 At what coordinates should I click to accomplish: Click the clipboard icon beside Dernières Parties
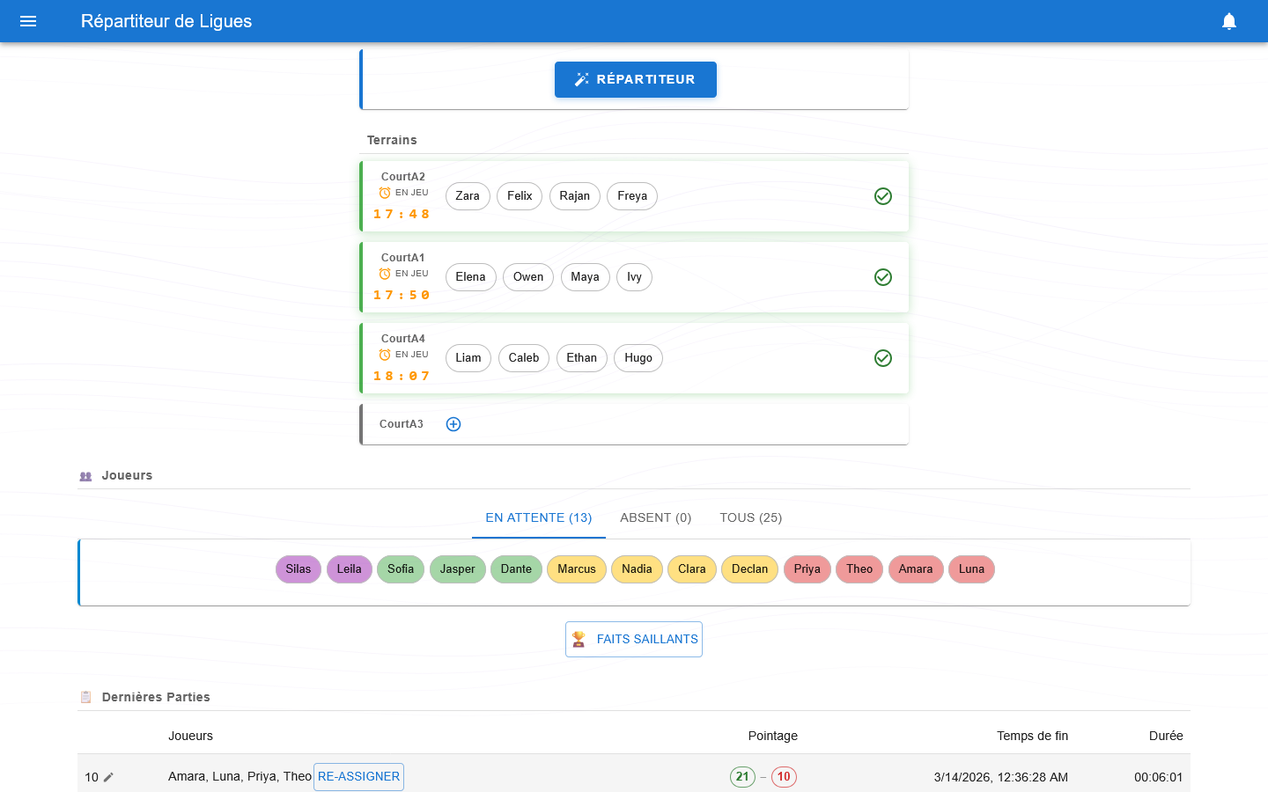coord(85,696)
